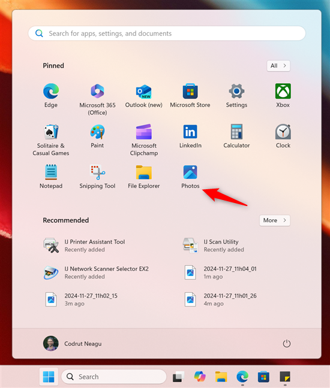Click the Power button
Viewport: 330px width, 388px height.
coord(287,344)
